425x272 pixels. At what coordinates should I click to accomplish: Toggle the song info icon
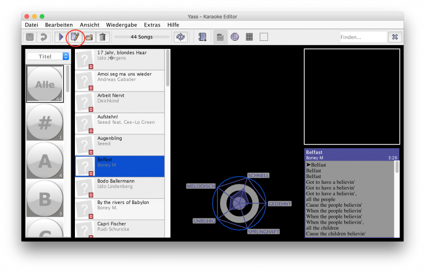coord(235,37)
